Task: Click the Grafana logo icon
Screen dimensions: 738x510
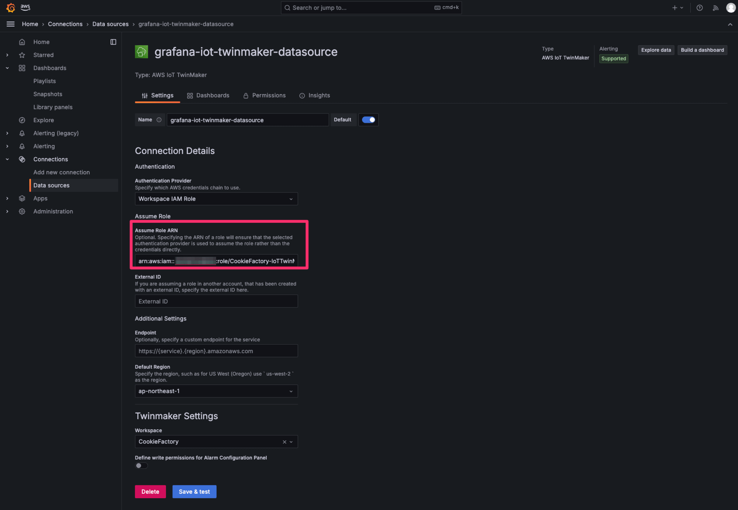Action: pyautogui.click(x=11, y=8)
